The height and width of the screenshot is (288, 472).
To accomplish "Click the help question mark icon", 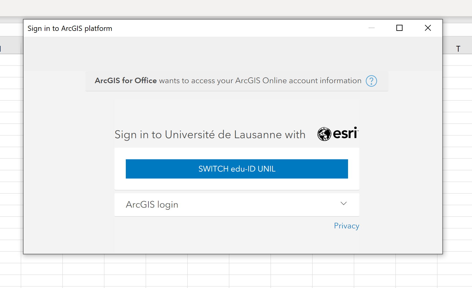I will (x=371, y=81).
